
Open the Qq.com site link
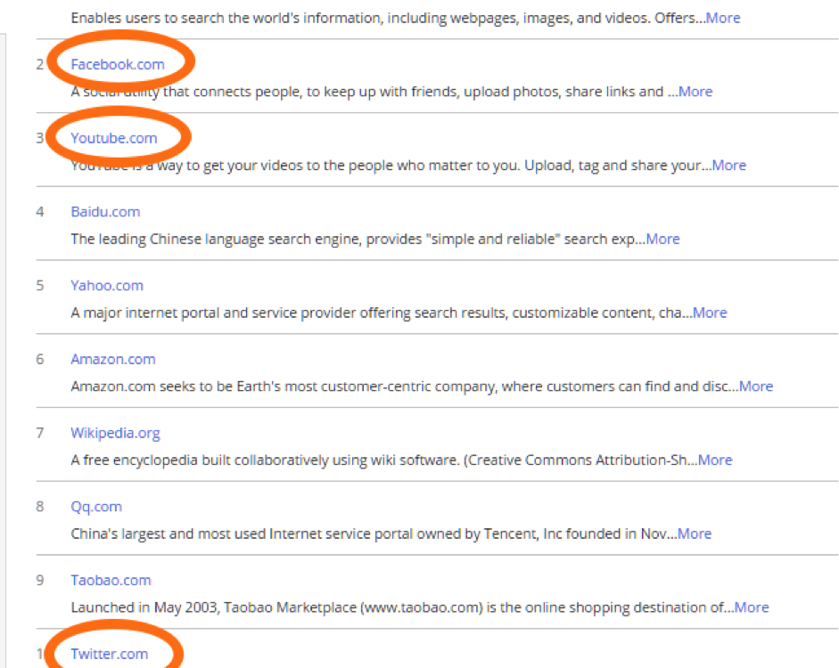[96, 507]
